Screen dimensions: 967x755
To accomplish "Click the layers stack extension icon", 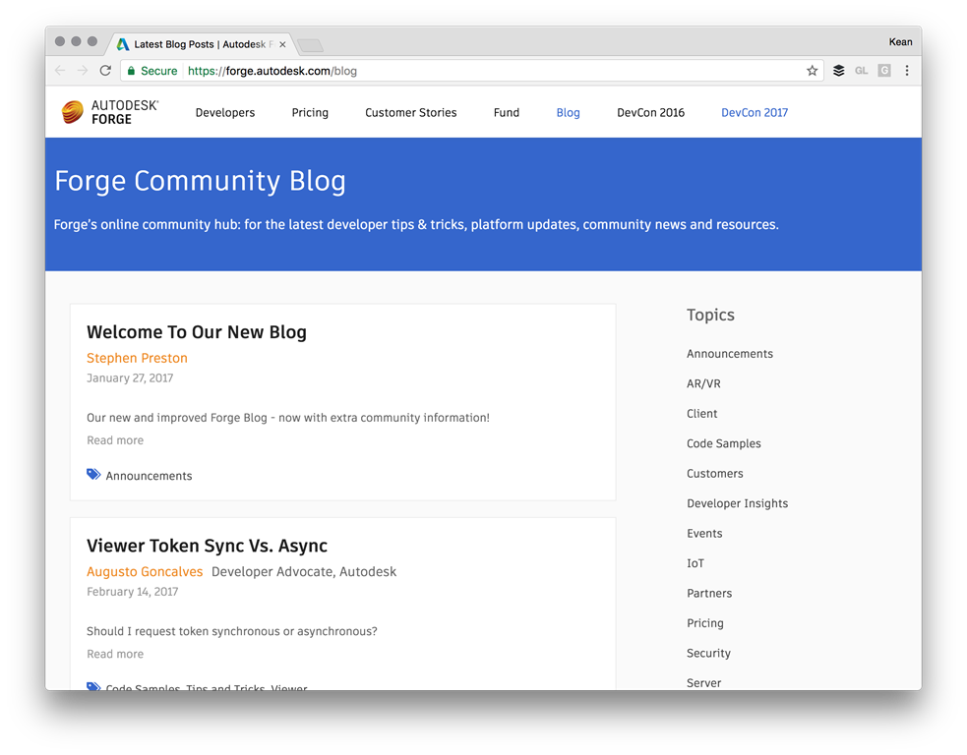I will pyautogui.click(x=838, y=71).
